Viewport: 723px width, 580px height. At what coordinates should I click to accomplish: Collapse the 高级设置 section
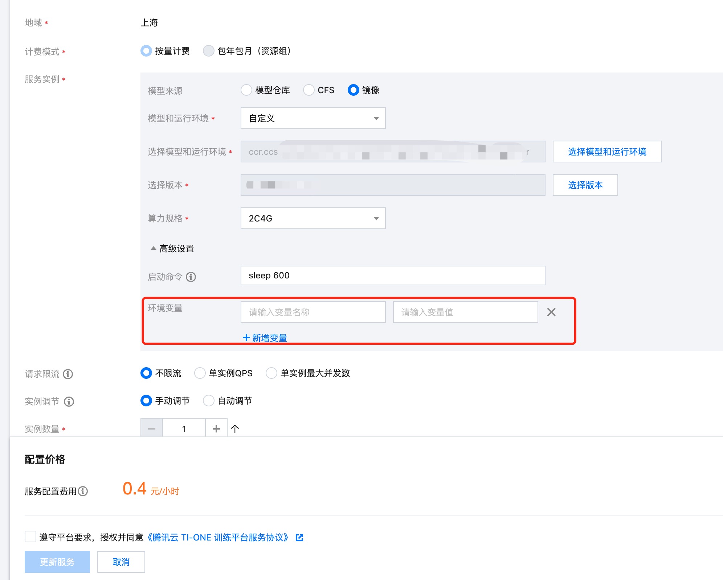tap(173, 249)
